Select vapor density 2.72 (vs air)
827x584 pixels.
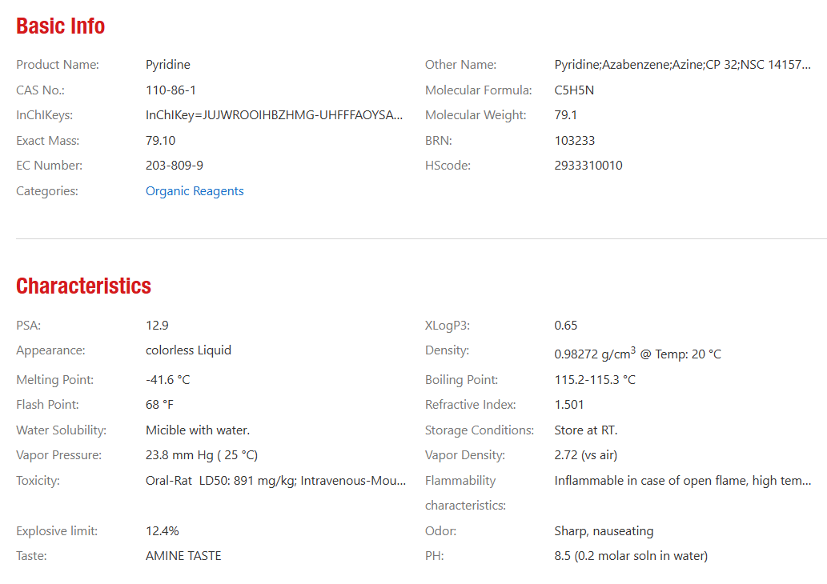[585, 455]
